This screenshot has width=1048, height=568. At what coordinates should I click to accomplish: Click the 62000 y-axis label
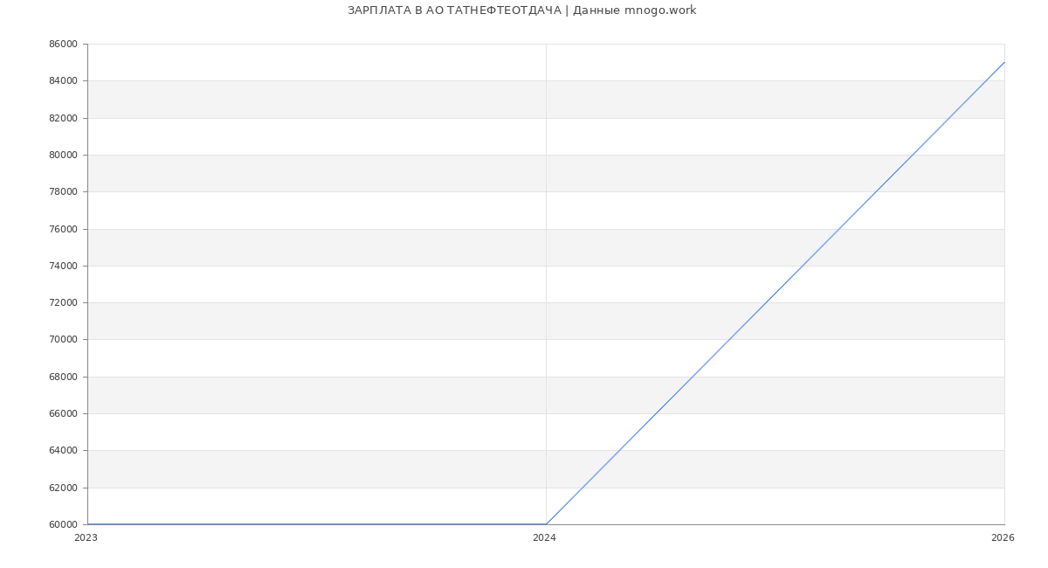pyautogui.click(x=65, y=488)
